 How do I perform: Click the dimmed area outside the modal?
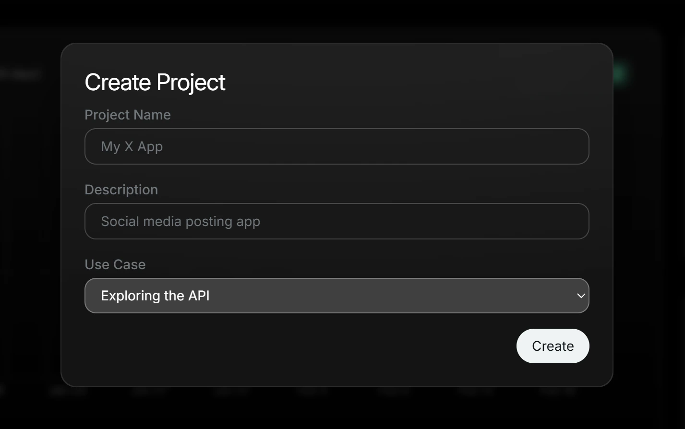click(x=29, y=240)
